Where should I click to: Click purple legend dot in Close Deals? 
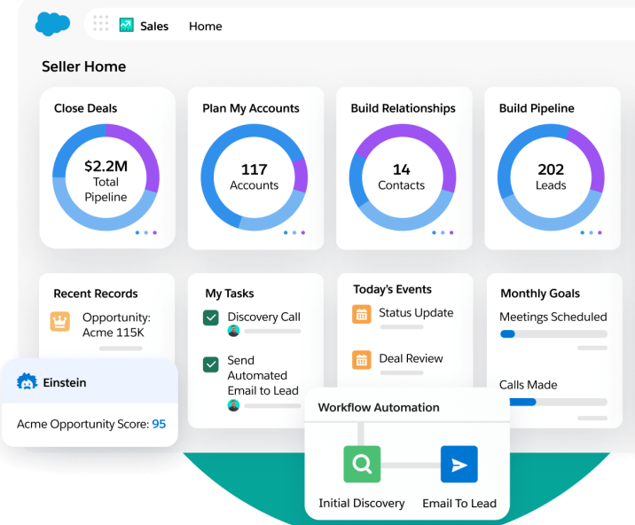click(x=154, y=232)
